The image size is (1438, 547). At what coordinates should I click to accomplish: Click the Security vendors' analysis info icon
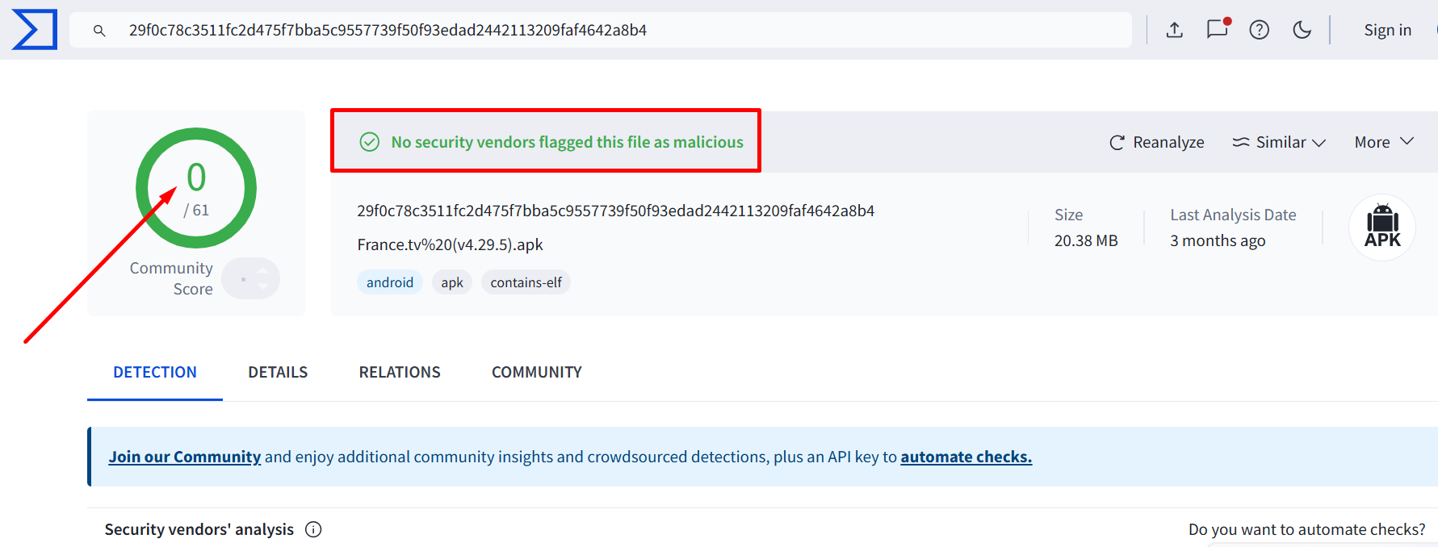click(x=313, y=529)
